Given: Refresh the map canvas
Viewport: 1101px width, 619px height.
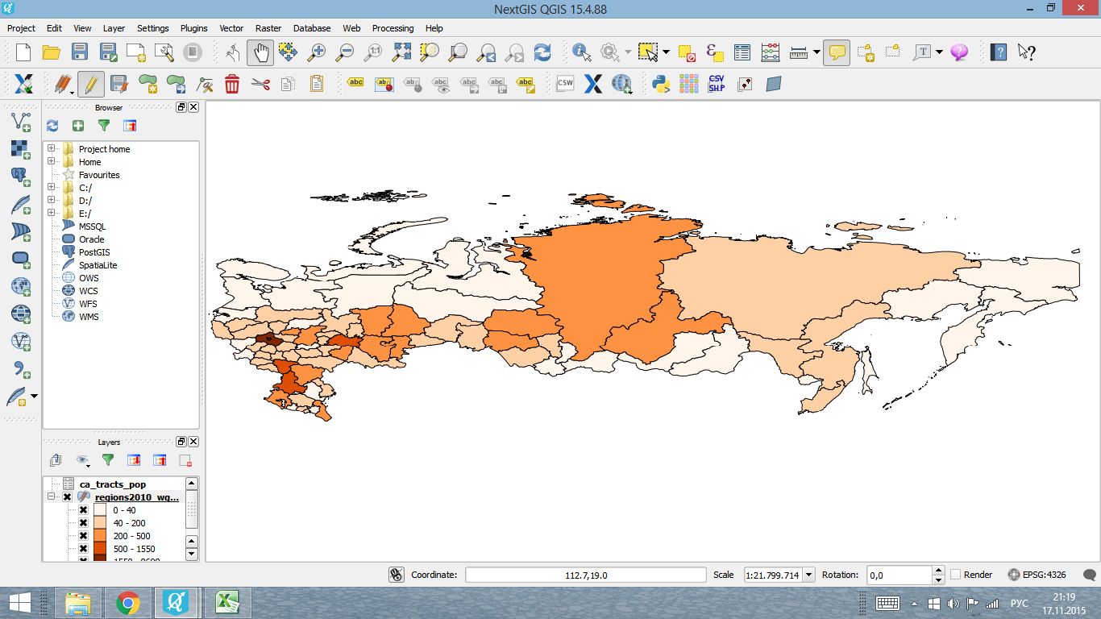Looking at the screenshot, I should coord(542,52).
